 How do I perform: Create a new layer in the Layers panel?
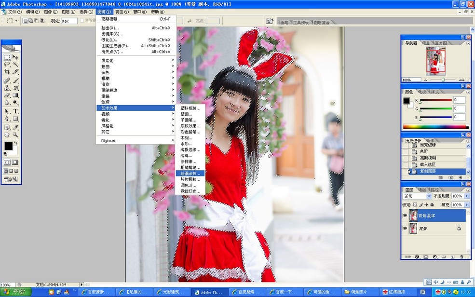coord(452,256)
